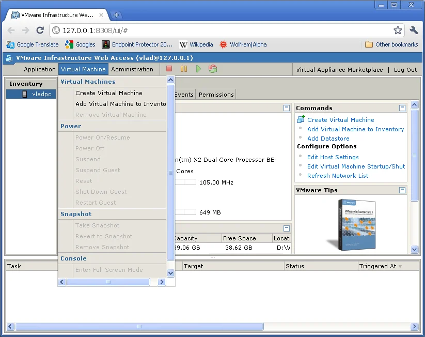Screen dimensions: 425x337
Task: Bookmark the page with the star icon
Action: click(x=398, y=30)
